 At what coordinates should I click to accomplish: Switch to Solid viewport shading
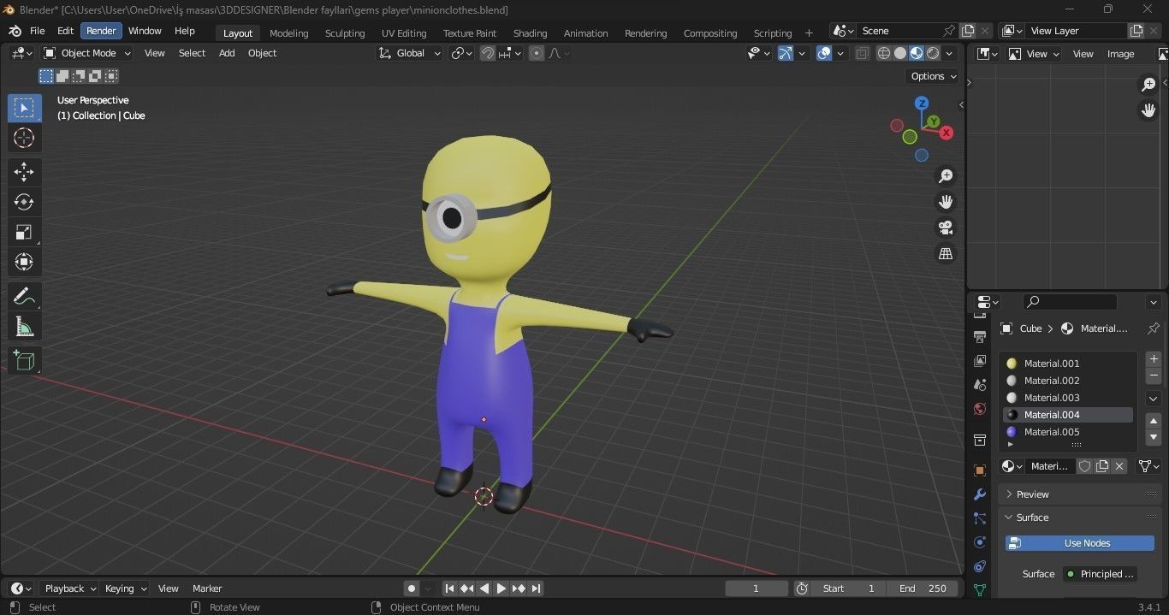coord(900,53)
